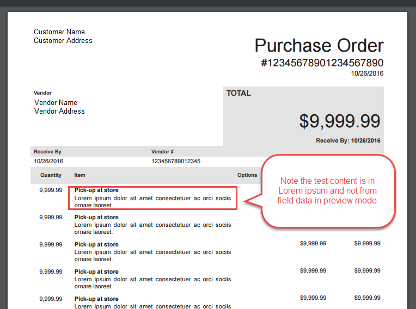
Task: Select the vendor number 123456789012345
Action: (x=176, y=161)
